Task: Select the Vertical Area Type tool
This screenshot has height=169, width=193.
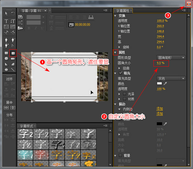Action: (13, 26)
